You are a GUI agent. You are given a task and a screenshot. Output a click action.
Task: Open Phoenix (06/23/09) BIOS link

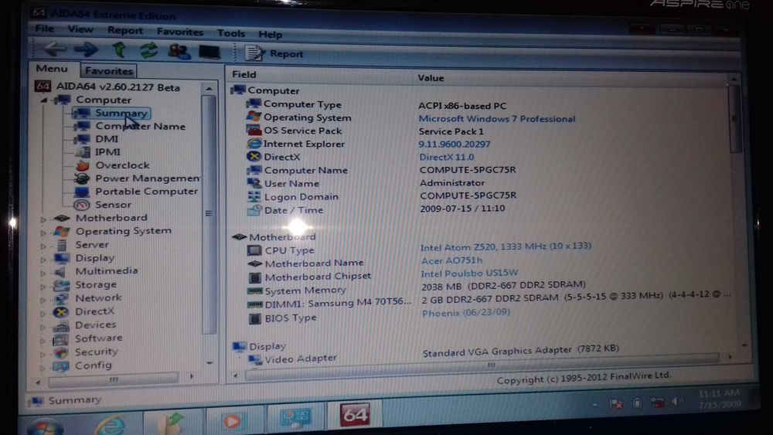(x=466, y=313)
